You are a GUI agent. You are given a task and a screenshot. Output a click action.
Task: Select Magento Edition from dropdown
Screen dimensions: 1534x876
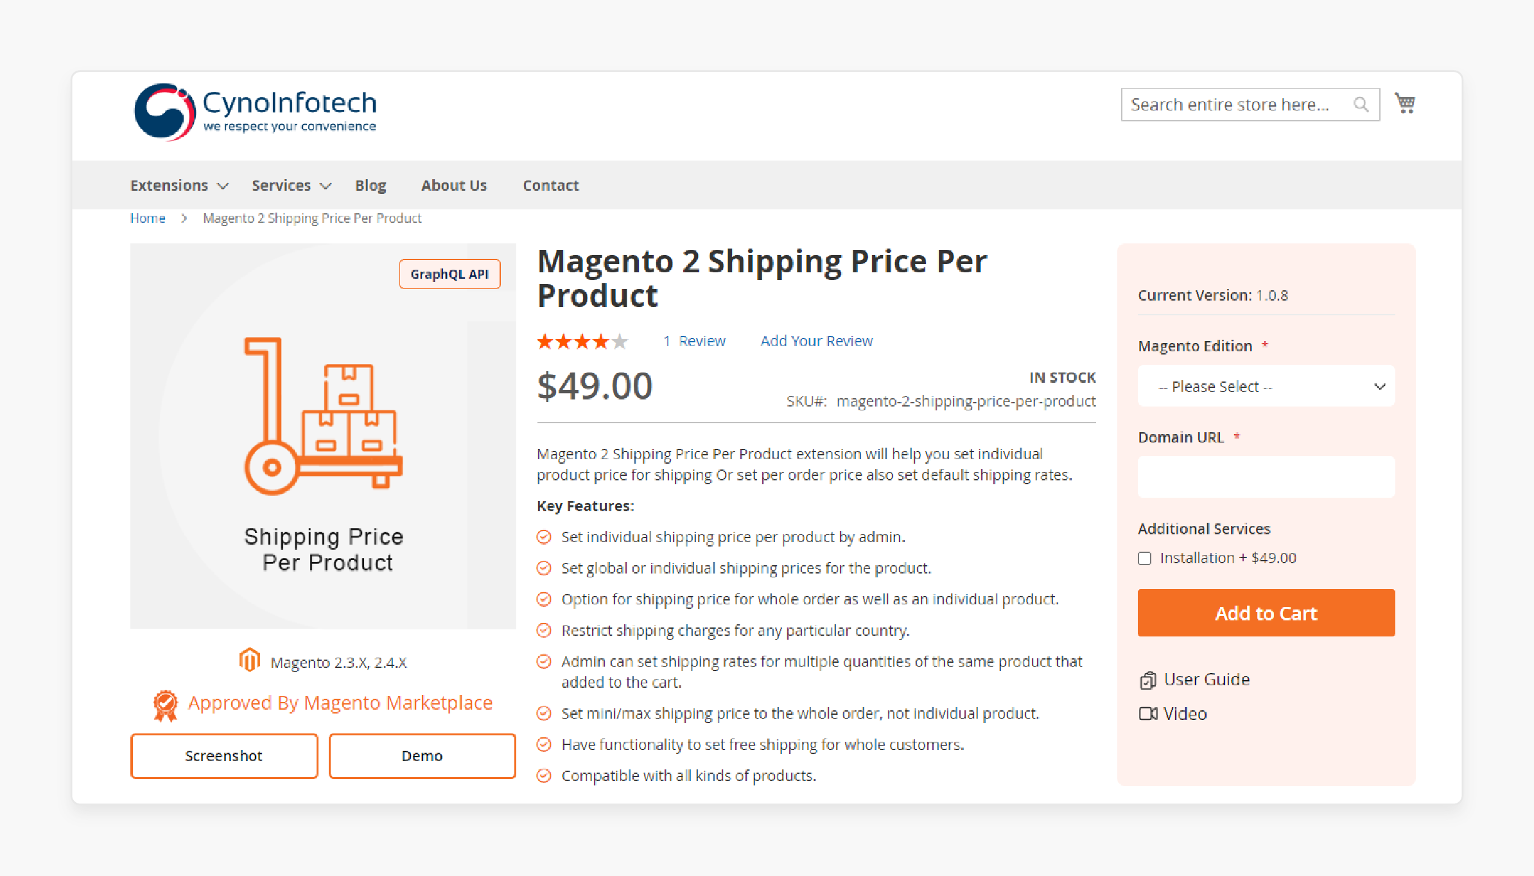click(x=1266, y=386)
